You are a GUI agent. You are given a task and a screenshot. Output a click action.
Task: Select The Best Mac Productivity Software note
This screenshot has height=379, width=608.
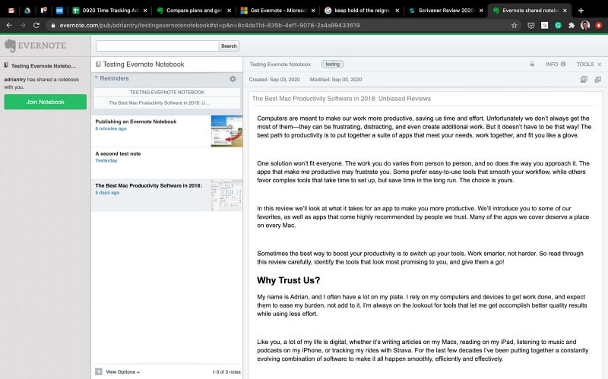167,195
